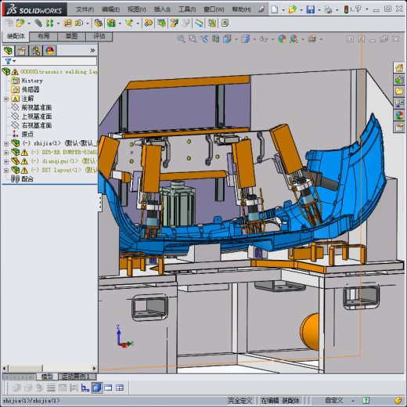Open the display style dropdown arrow
407x407 pixels.
click(x=254, y=40)
